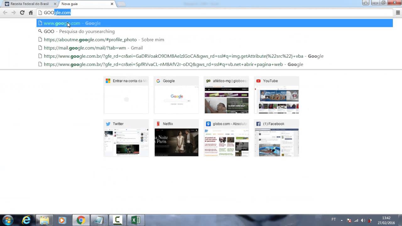Click the 'ge' favicon on atlético-mg tile
The height and width of the screenshot is (226, 402).
point(208,81)
